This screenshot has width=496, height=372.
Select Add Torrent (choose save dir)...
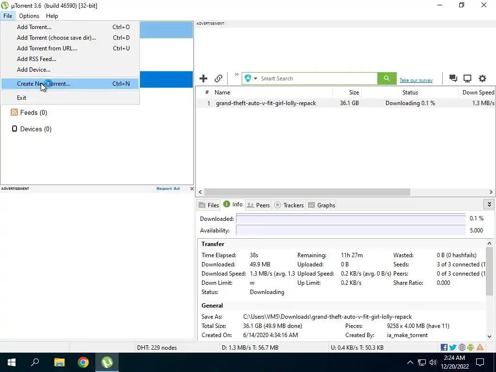point(70,38)
